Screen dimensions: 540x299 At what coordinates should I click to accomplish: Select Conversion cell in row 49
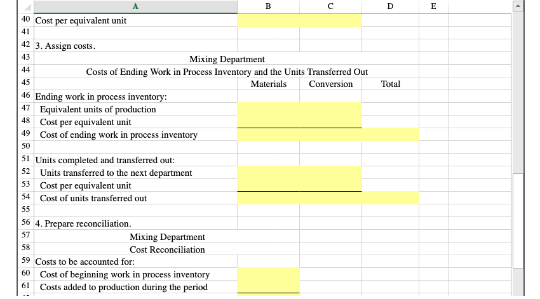[x=330, y=135]
